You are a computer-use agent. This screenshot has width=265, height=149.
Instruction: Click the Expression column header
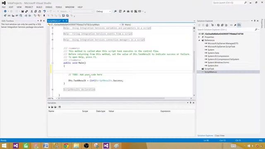[x=166, y=111]
